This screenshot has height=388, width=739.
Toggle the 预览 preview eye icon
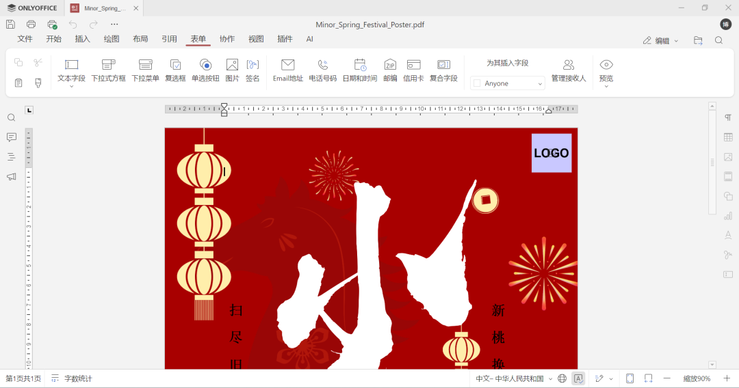pyautogui.click(x=606, y=65)
